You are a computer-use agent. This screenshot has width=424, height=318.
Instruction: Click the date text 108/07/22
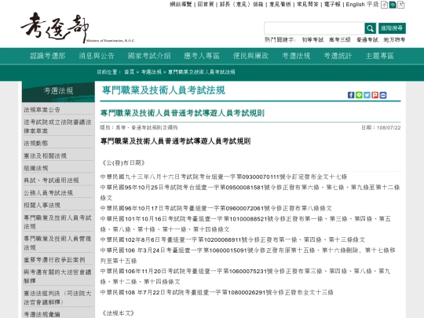coord(389,128)
